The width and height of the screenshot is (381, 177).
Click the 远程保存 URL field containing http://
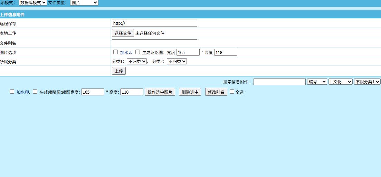154,23
